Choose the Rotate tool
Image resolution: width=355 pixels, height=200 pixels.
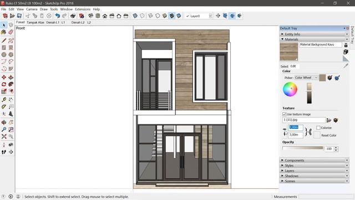pyautogui.click(x=4, y=84)
